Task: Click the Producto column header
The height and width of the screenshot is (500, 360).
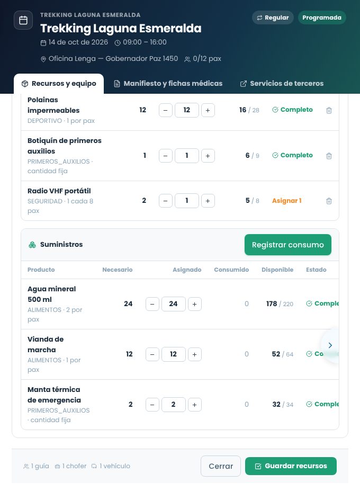Action: pos(41,270)
